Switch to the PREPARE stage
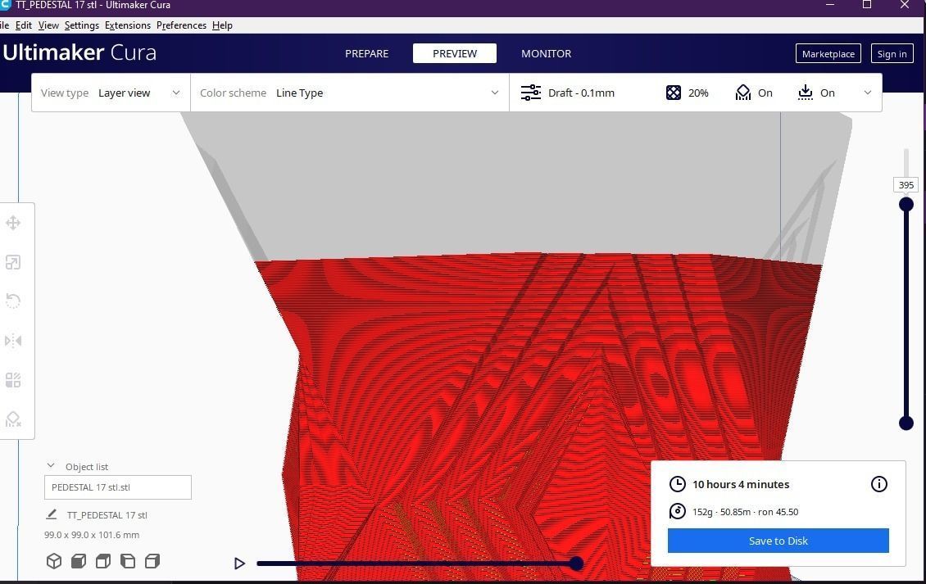Viewport: 926px width, 584px height. [367, 54]
